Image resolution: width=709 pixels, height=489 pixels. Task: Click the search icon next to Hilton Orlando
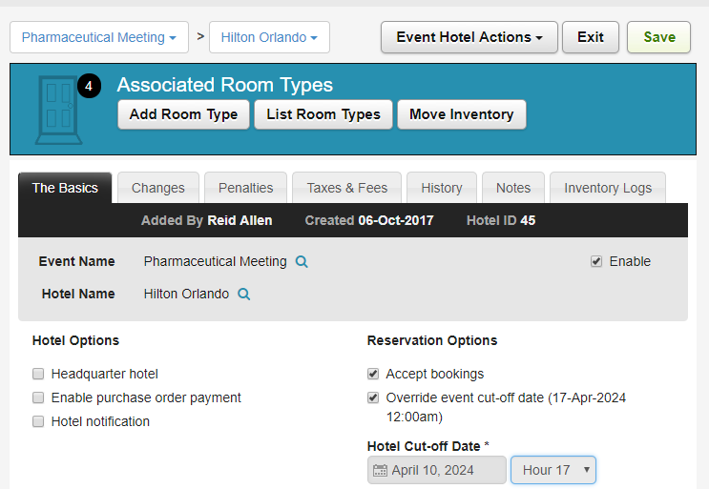(244, 295)
